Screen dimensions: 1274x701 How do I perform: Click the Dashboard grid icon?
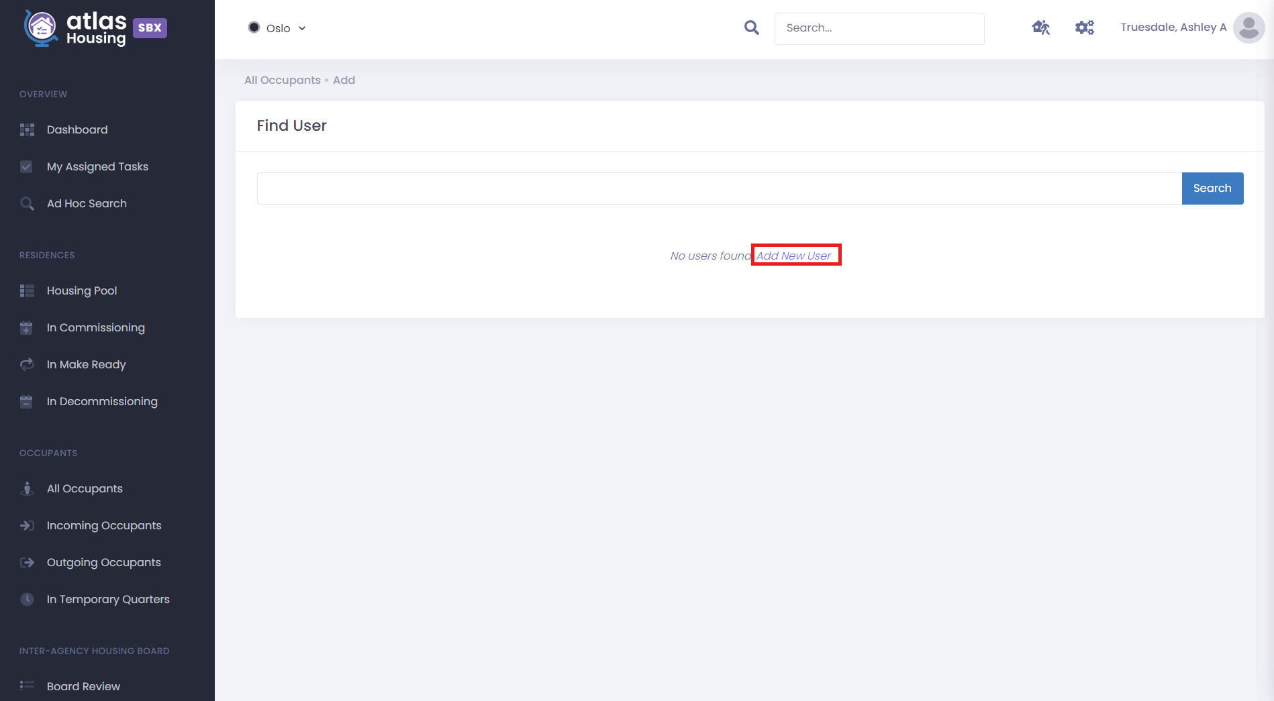click(x=27, y=129)
